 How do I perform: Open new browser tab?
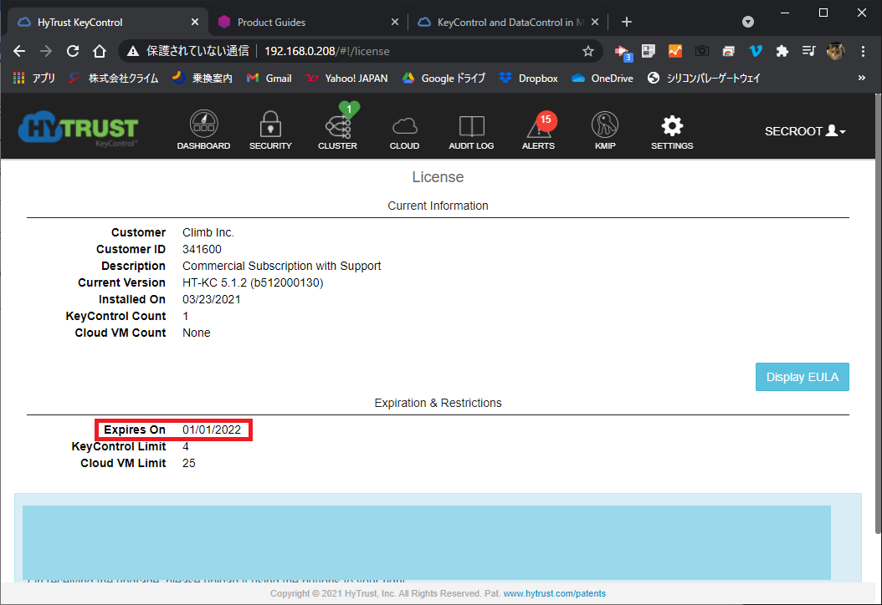(x=627, y=22)
